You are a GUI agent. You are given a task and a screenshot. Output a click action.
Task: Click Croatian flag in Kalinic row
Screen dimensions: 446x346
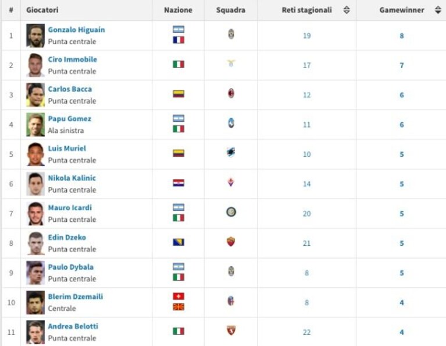coord(179,183)
